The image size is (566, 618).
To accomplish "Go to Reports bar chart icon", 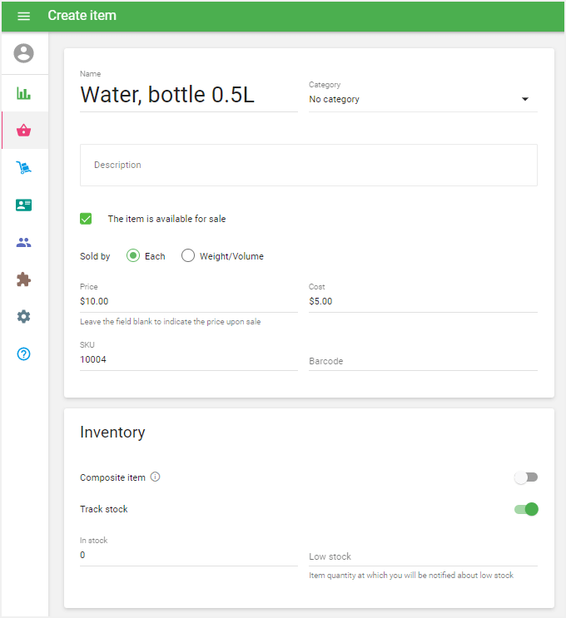I will pyautogui.click(x=24, y=93).
